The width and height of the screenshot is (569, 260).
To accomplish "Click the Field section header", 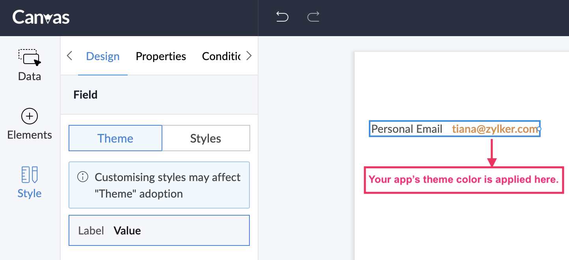I will click(86, 95).
